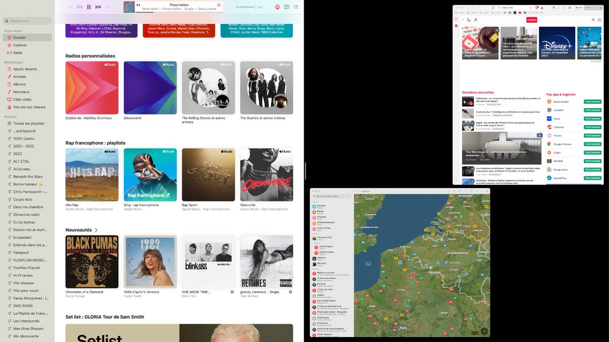Image resolution: width=609 pixels, height=342 pixels.
Task: Click Télécharger button for WinRAR
Action: [592, 161]
